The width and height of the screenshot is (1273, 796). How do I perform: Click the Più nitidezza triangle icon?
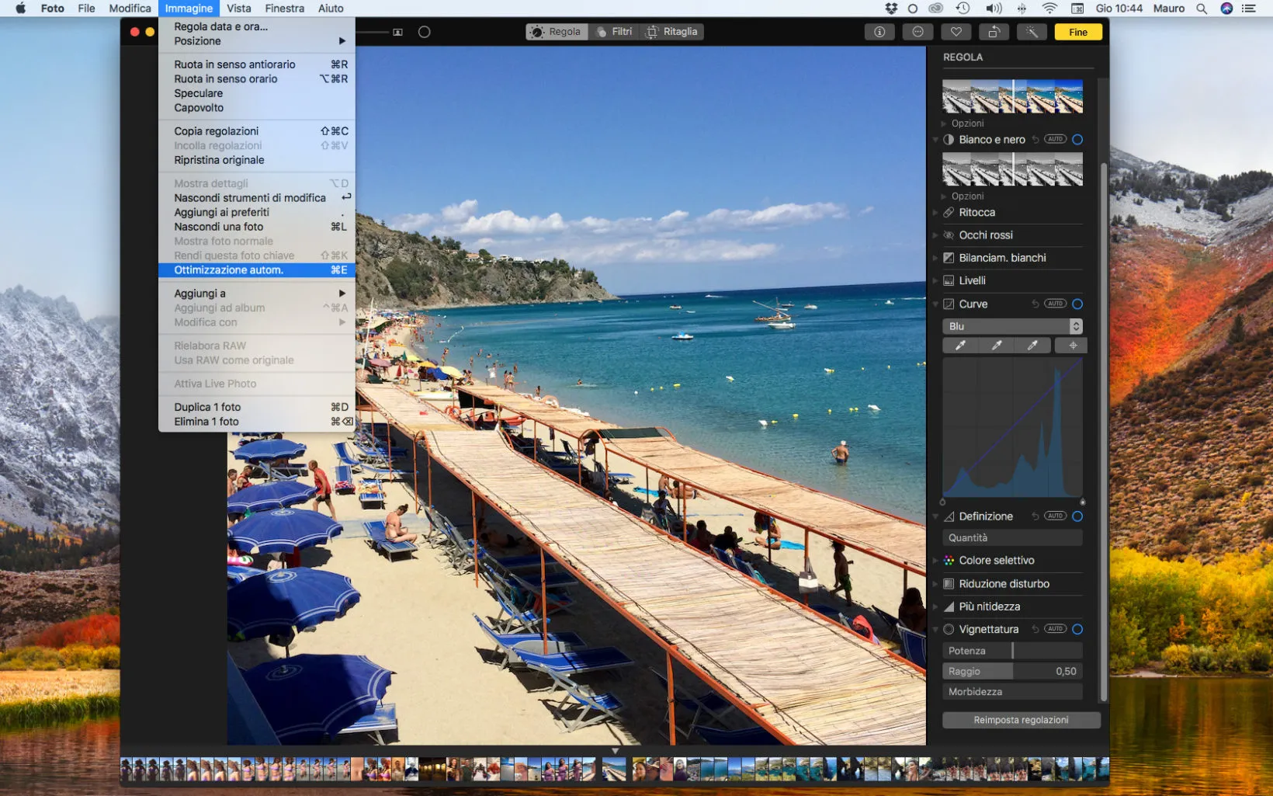pos(949,607)
